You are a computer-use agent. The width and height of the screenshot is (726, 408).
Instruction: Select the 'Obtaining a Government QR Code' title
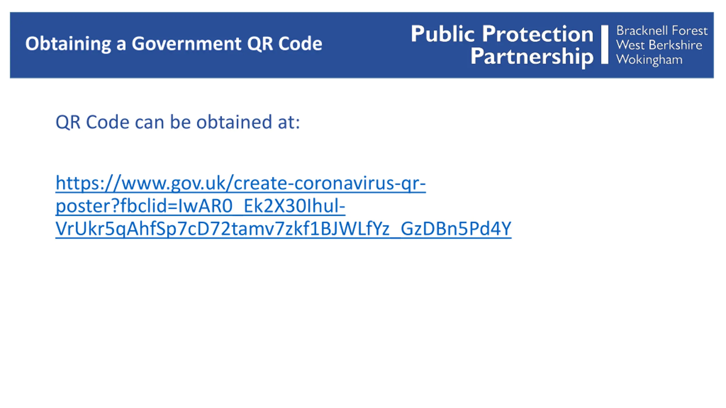pyautogui.click(x=174, y=44)
